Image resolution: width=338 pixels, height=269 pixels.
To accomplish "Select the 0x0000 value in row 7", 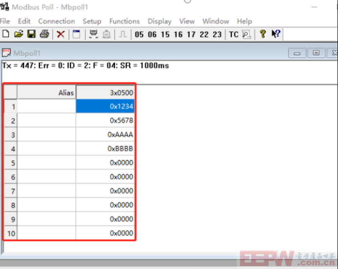I will click(105, 191).
